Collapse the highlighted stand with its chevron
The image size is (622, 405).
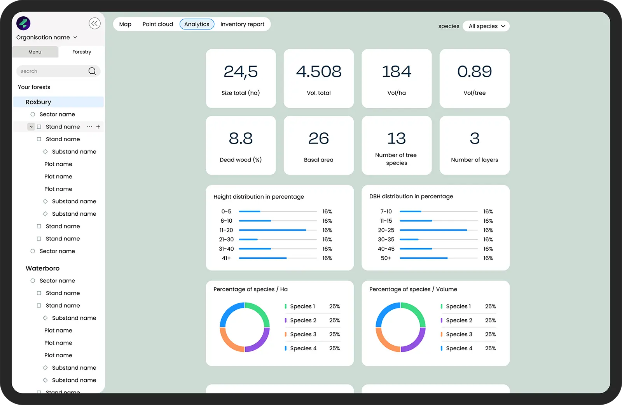coord(31,127)
